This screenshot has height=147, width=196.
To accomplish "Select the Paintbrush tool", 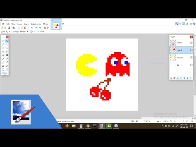I will pos(3,59).
